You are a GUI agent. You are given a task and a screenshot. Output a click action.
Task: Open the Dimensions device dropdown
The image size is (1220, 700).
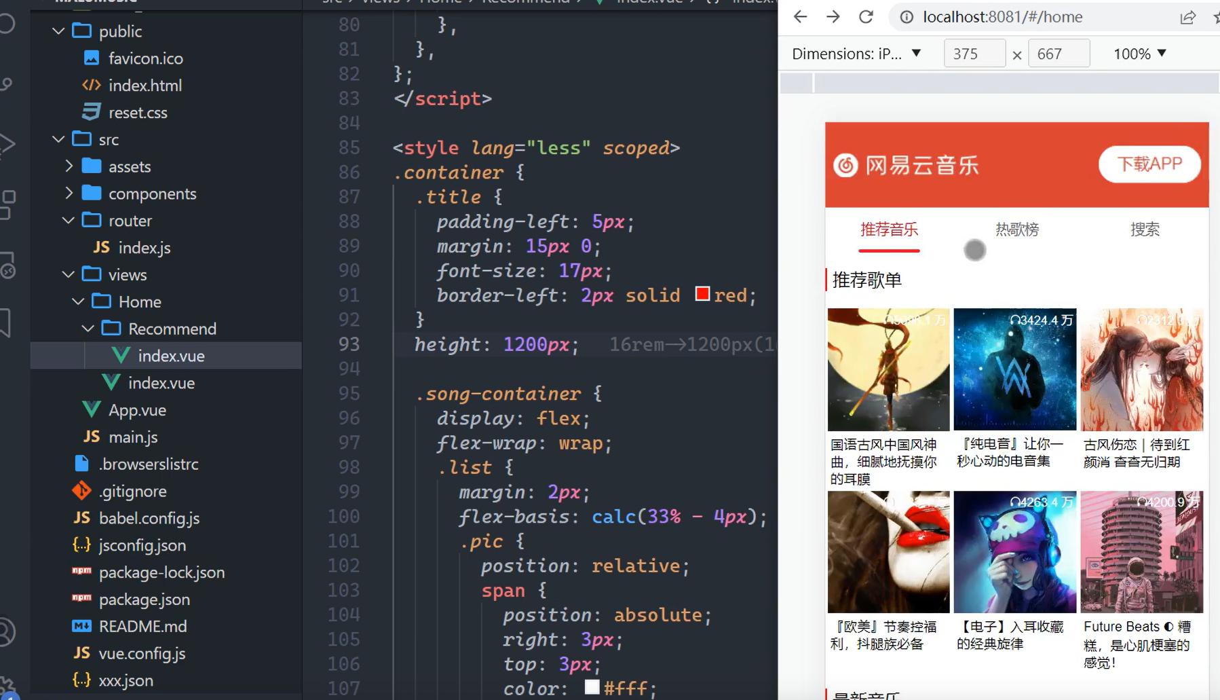[856, 54]
